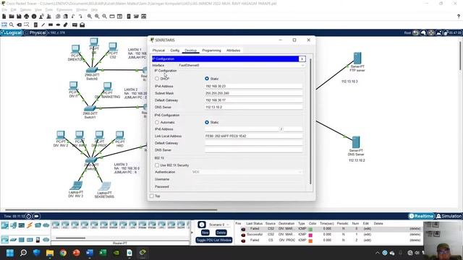Open the Options menu
The image size is (463, 260).
click(26, 9)
